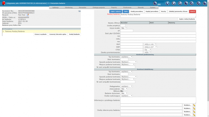This screenshot has height=117, width=209.
Task: Edit patient data icon beside Test Test
Action: [27, 15]
